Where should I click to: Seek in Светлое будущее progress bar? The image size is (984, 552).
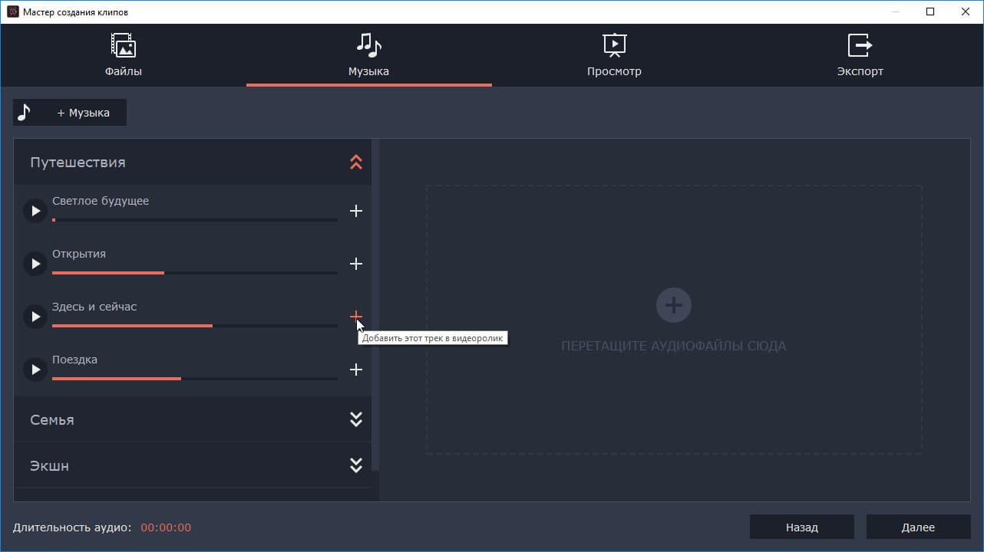pos(195,220)
